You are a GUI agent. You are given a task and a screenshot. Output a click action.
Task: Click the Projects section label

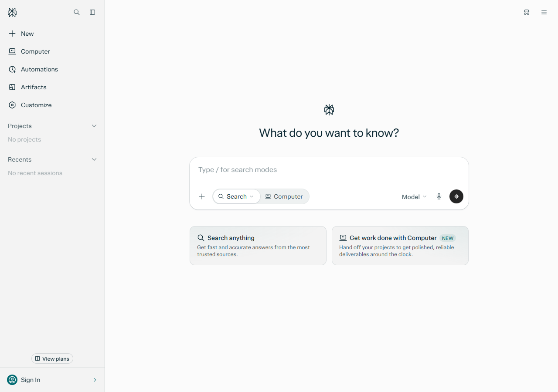20,126
